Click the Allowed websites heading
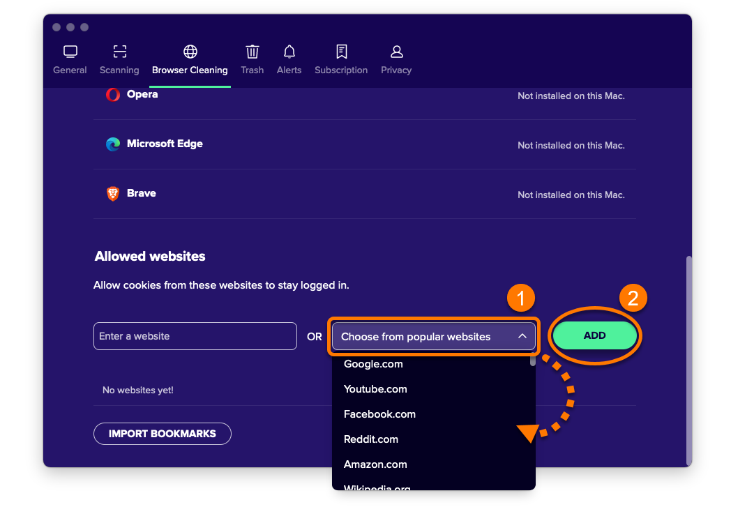 click(x=150, y=257)
